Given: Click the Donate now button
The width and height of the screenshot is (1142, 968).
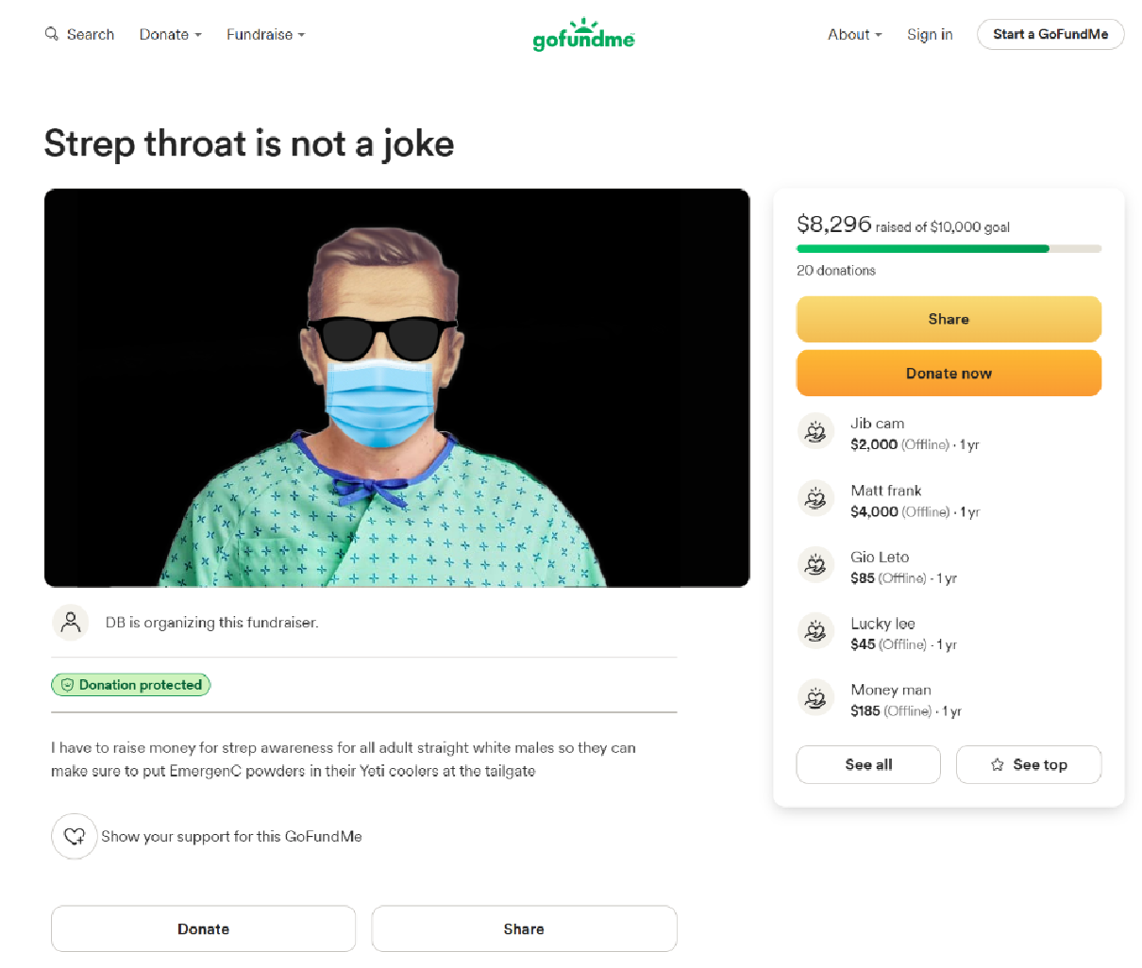Looking at the screenshot, I should coord(949,373).
